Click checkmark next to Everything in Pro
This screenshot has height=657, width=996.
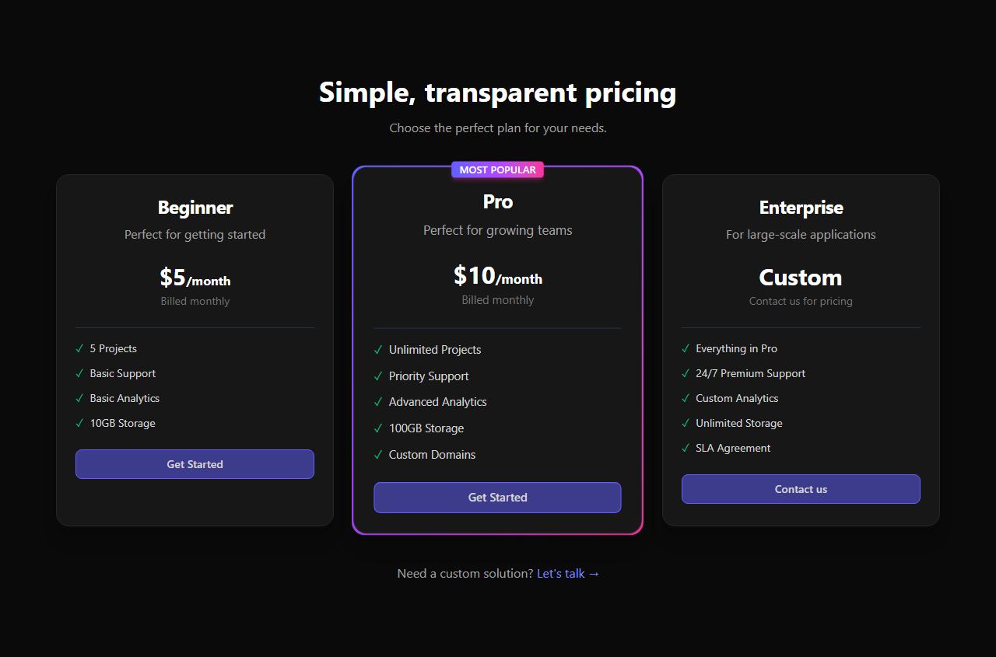pyautogui.click(x=686, y=348)
